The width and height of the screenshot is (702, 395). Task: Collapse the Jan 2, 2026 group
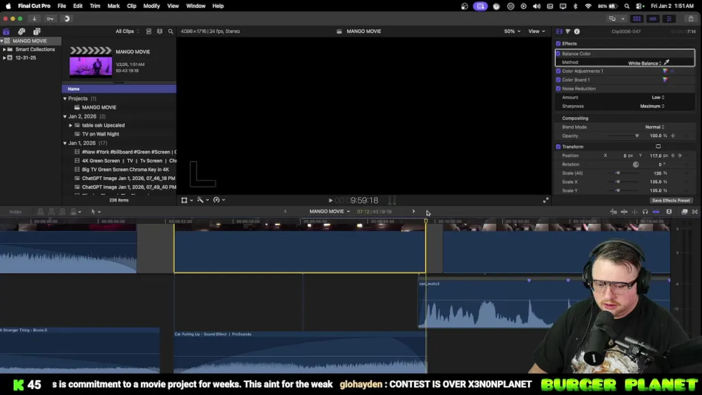point(65,116)
